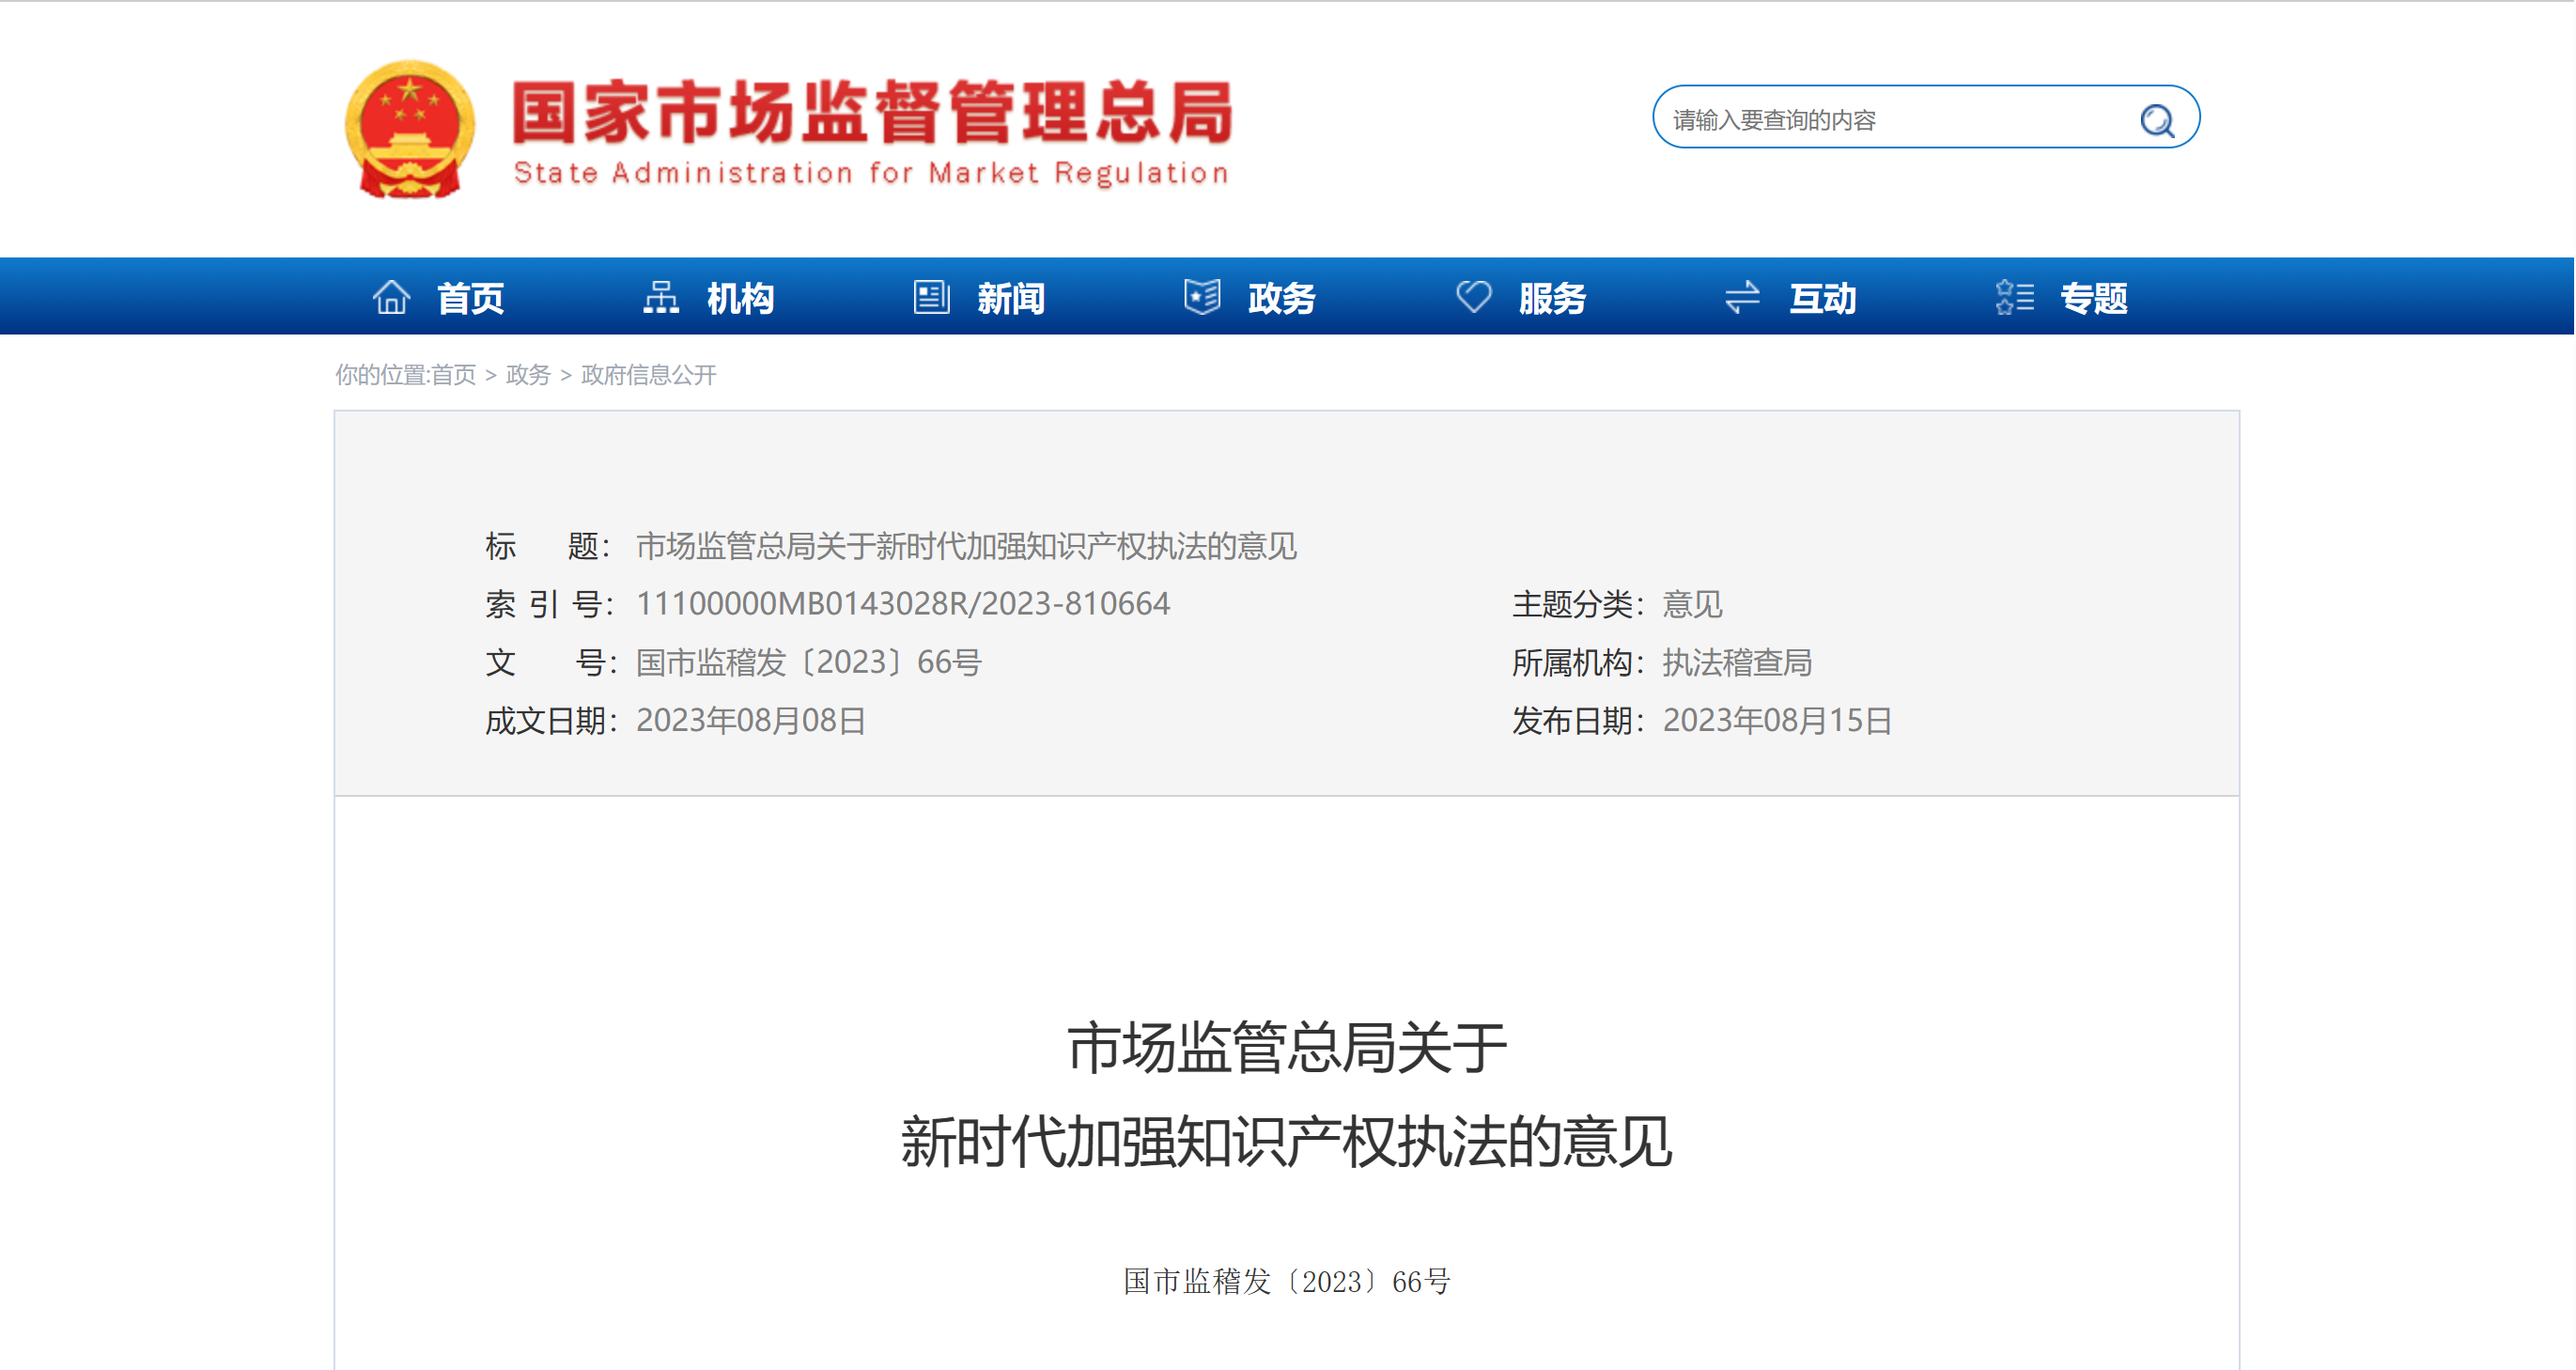This screenshot has height=1370, width=2576.
Task: Click the organization chart icon beside 机构
Action: (x=660, y=297)
